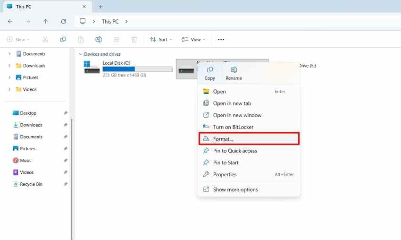Open a new tab with plus button
This screenshot has height=240, width=401.
point(101,7)
